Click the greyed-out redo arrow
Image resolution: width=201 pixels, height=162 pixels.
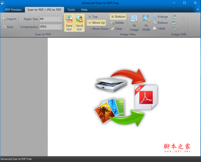pyautogui.click(x=183, y=27)
